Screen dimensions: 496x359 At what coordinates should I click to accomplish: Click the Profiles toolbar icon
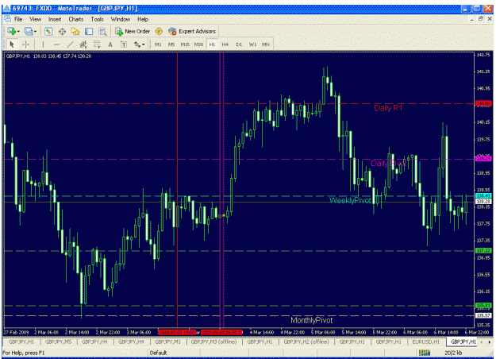29,31
